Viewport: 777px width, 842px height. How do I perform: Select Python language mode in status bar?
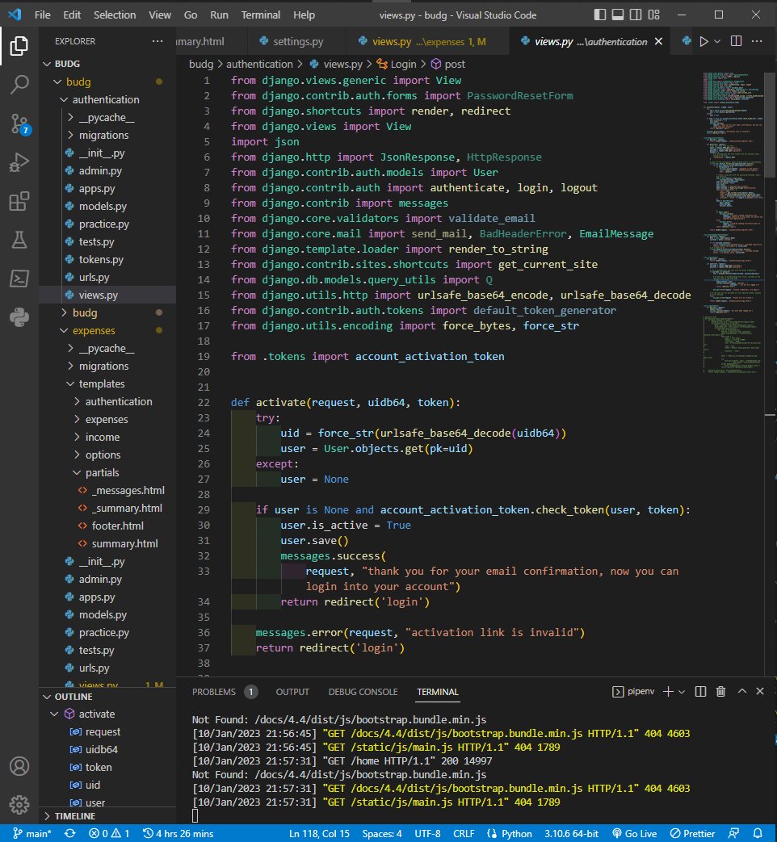[509, 833]
